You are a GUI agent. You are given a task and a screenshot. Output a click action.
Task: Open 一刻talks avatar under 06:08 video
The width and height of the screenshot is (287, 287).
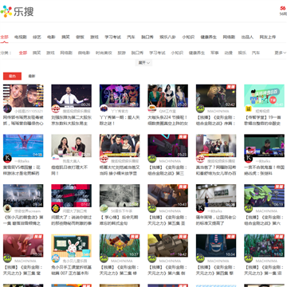(x=200, y=209)
